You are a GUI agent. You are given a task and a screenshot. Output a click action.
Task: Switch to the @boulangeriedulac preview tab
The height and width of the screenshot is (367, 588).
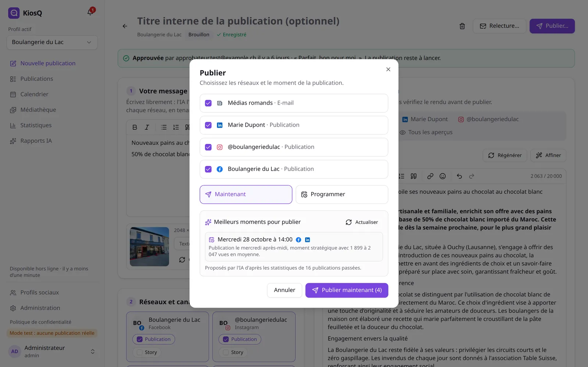click(488, 119)
